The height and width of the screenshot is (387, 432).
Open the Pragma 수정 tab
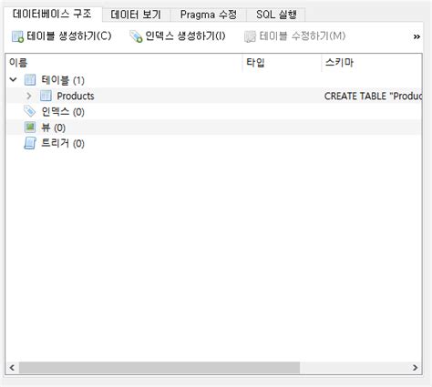[209, 15]
